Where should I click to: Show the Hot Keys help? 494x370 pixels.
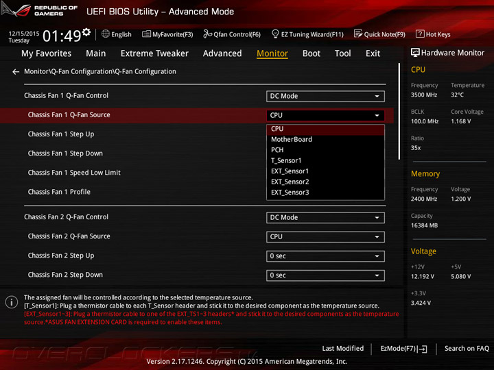pyautogui.click(x=433, y=34)
